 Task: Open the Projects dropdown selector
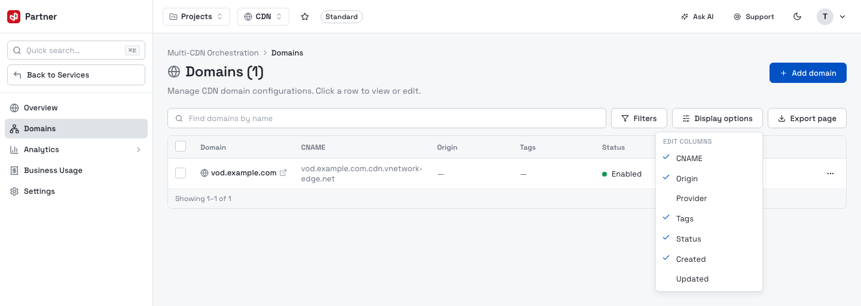pyautogui.click(x=196, y=17)
